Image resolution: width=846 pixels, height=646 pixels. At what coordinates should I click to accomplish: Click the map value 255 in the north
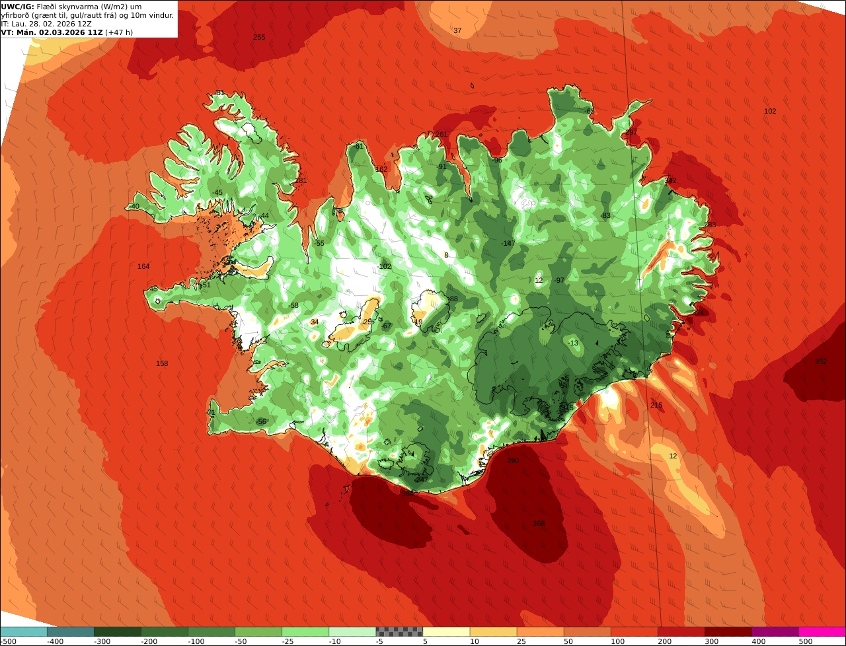pyautogui.click(x=259, y=37)
